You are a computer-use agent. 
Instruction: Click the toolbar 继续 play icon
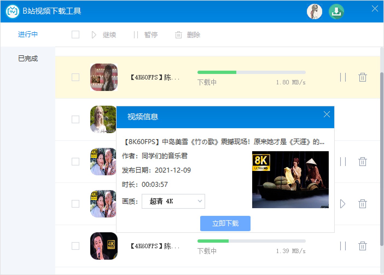[94, 35]
